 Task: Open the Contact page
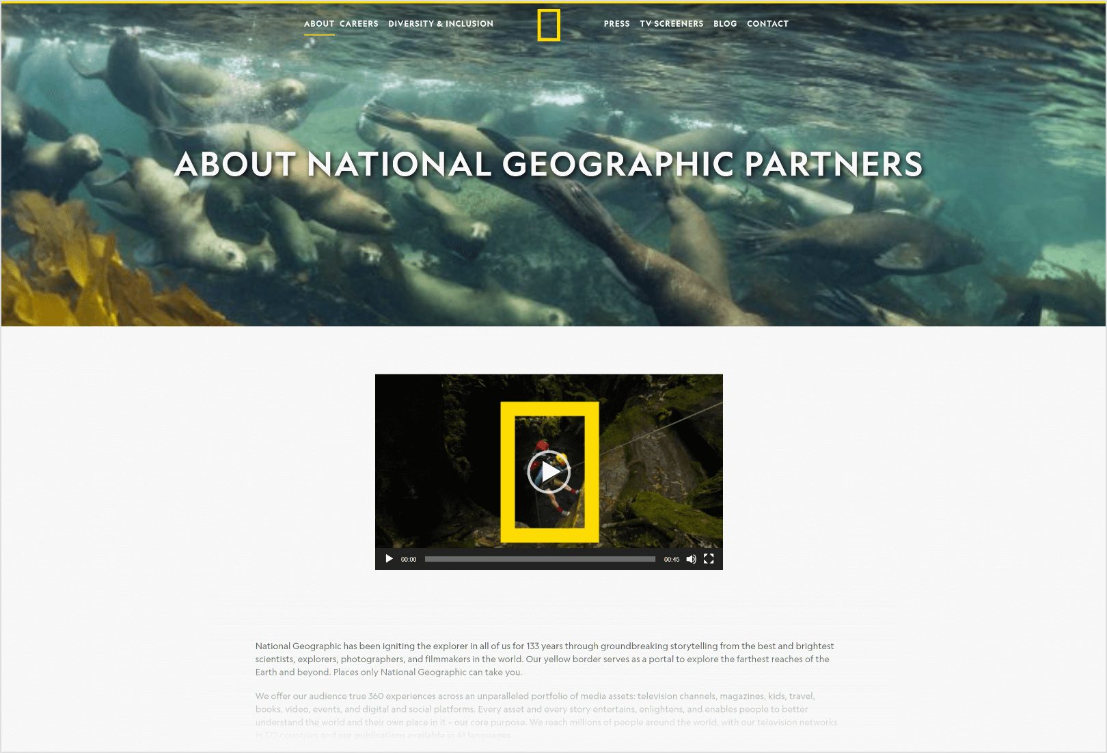(767, 23)
